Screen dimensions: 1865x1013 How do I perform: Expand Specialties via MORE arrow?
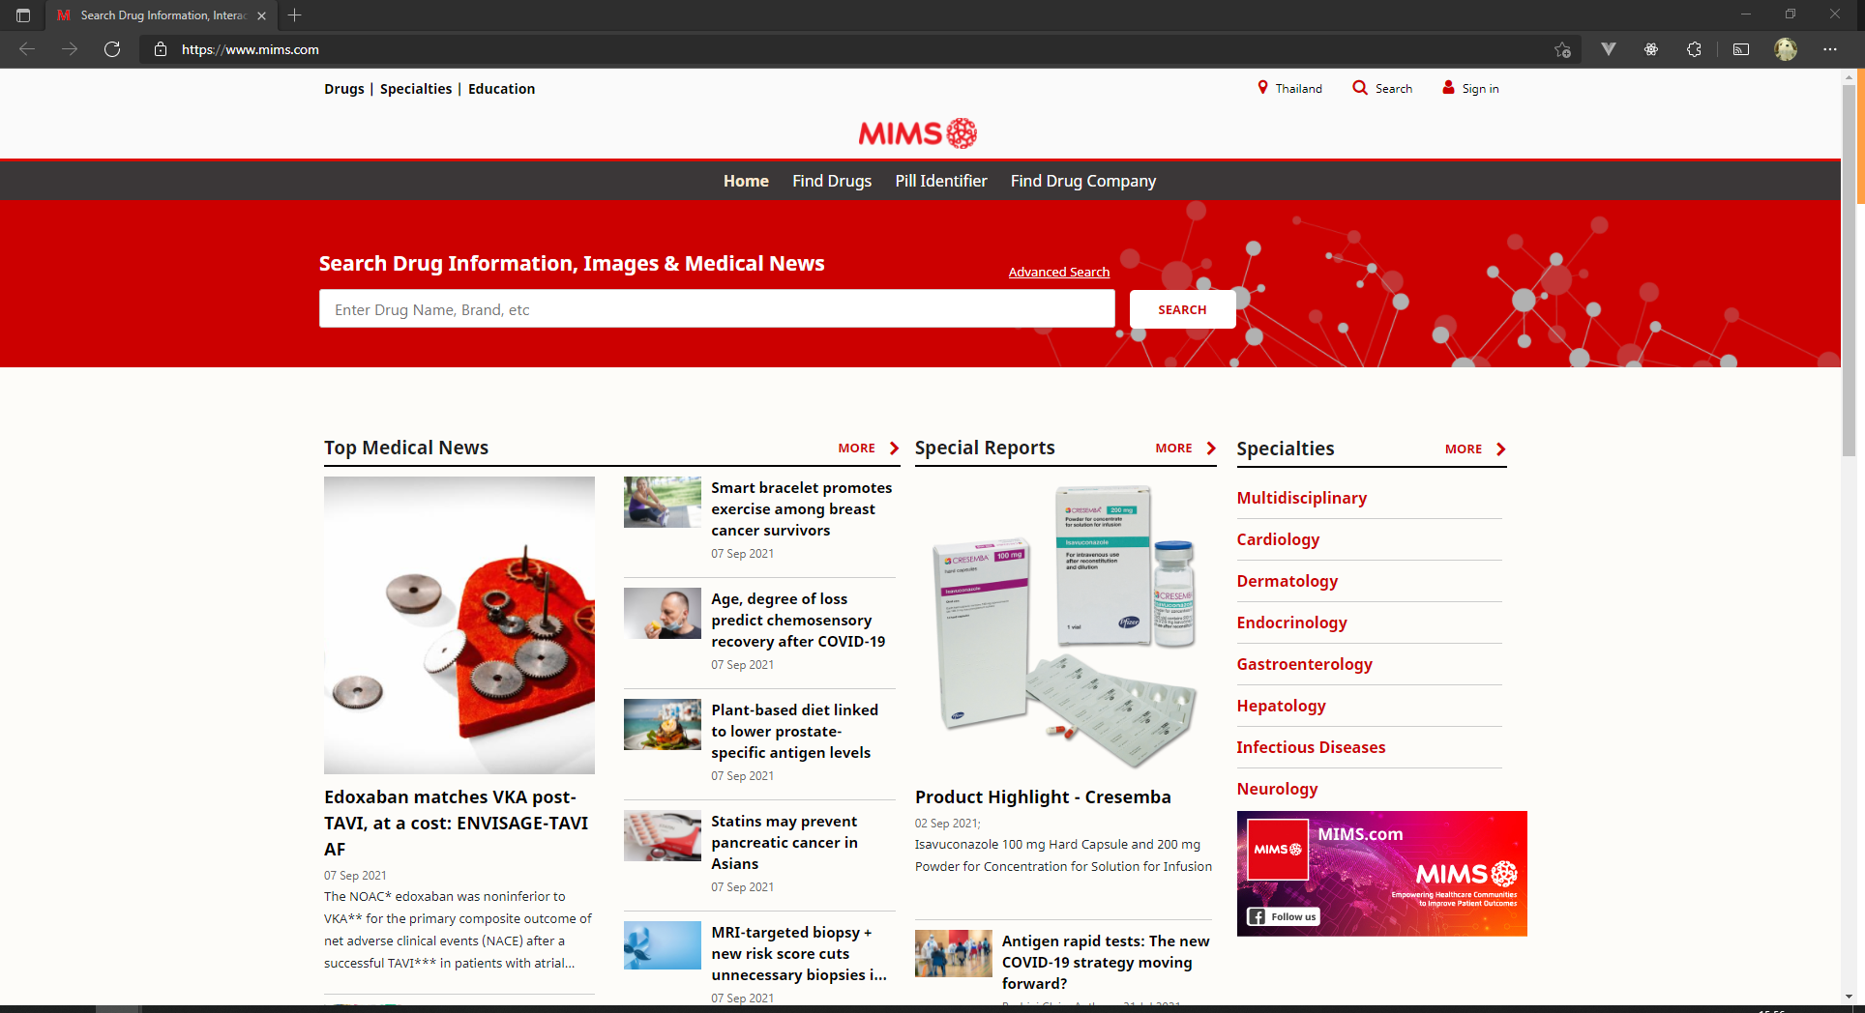pyautogui.click(x=1475, y=449)
